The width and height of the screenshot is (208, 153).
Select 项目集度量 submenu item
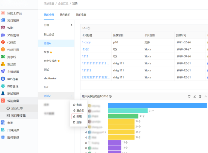[x=18, y=116]
